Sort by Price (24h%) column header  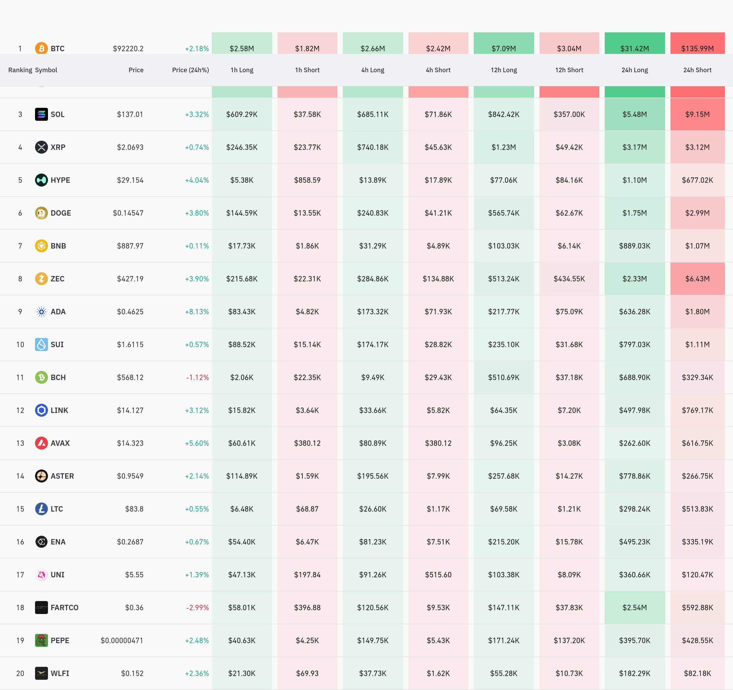click(190, 70)
